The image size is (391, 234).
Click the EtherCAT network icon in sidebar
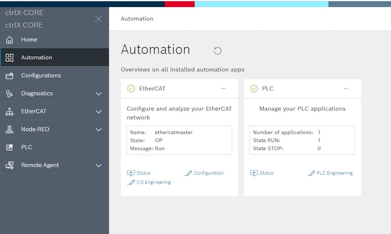point(9,112)
